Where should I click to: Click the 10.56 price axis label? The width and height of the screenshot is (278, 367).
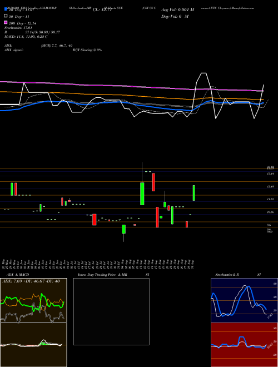270,212
